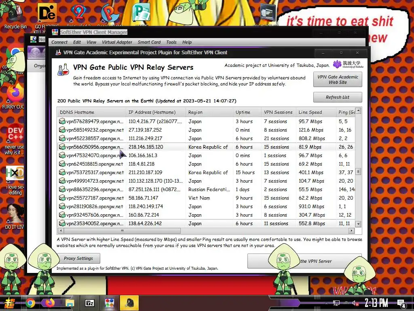
Task: Click the Refresh List button
Action: (x=338, y=97)
